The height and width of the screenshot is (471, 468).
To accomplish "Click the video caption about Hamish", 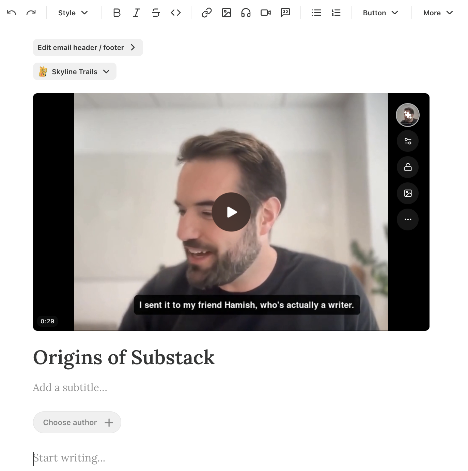I will 247,305.
